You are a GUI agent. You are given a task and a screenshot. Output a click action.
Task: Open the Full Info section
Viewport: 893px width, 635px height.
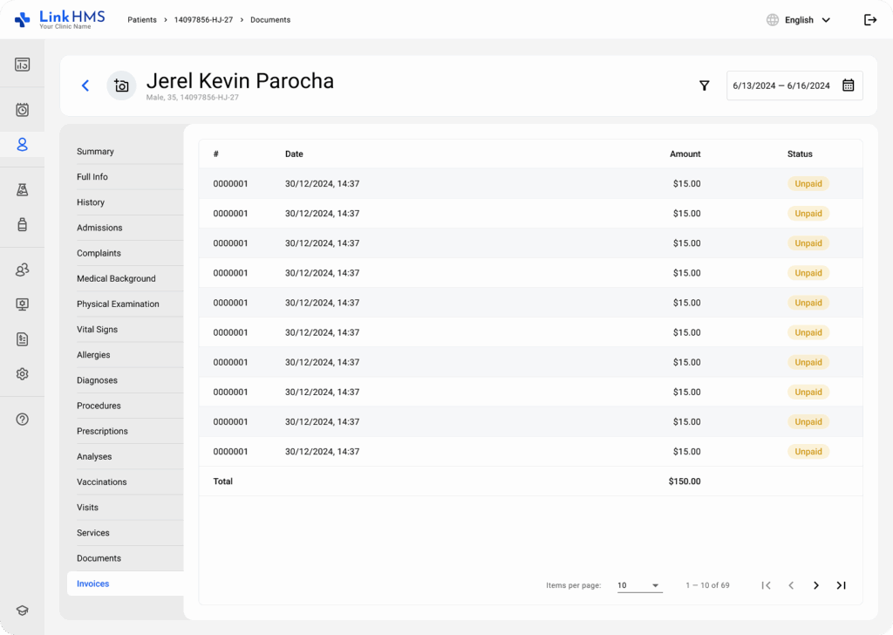[92, 176]
